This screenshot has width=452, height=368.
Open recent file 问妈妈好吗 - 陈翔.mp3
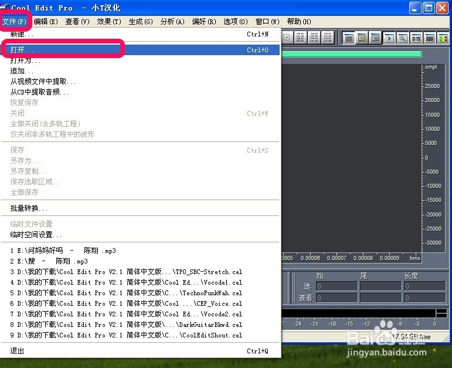coord(140,251)
